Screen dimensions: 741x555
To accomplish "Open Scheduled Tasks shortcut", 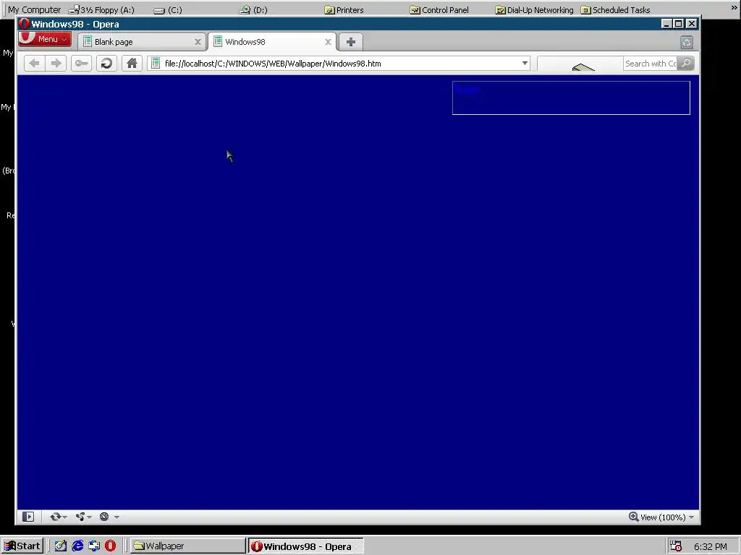I will coord(615,10).
